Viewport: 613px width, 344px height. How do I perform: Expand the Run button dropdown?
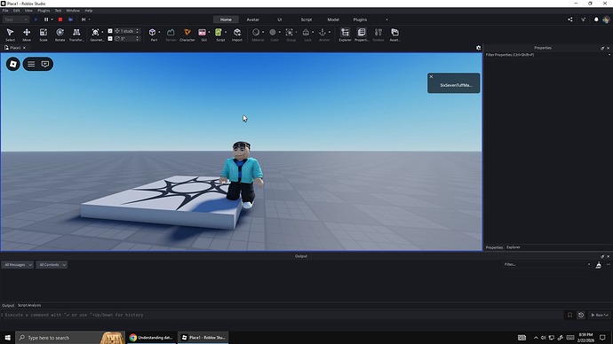(607, 315)
